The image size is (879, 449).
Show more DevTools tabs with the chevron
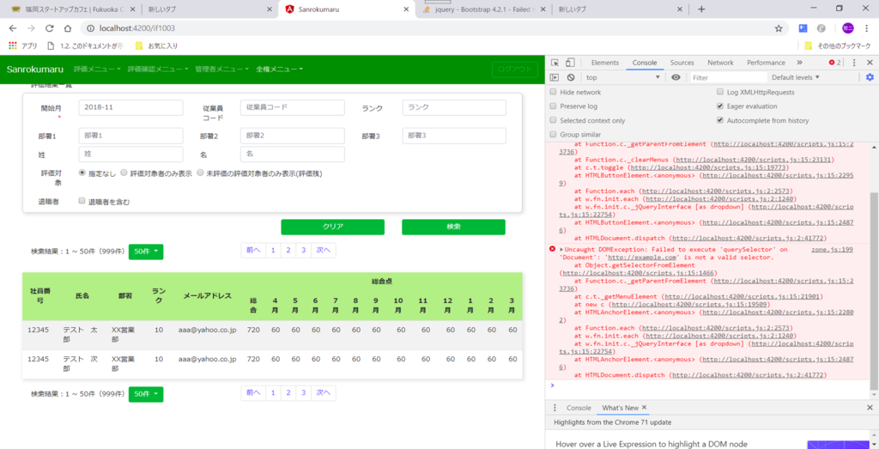tap(799, 63)
